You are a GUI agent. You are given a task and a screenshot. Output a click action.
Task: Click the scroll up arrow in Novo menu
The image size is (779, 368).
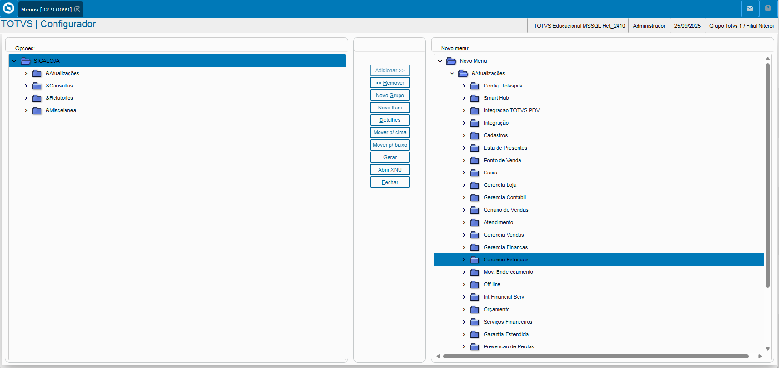(768, 59)
